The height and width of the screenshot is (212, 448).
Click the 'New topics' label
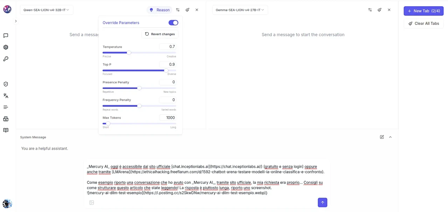pos(170,92)
